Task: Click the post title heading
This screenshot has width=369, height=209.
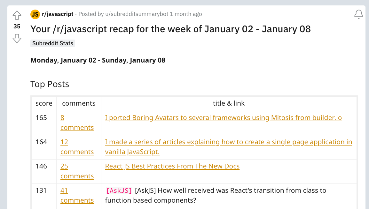Action: pos(170,29)
